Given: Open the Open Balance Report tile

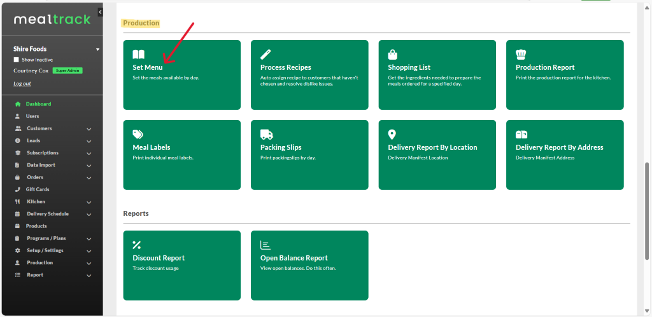Looking at the screenshot, I should coord(309,266).
